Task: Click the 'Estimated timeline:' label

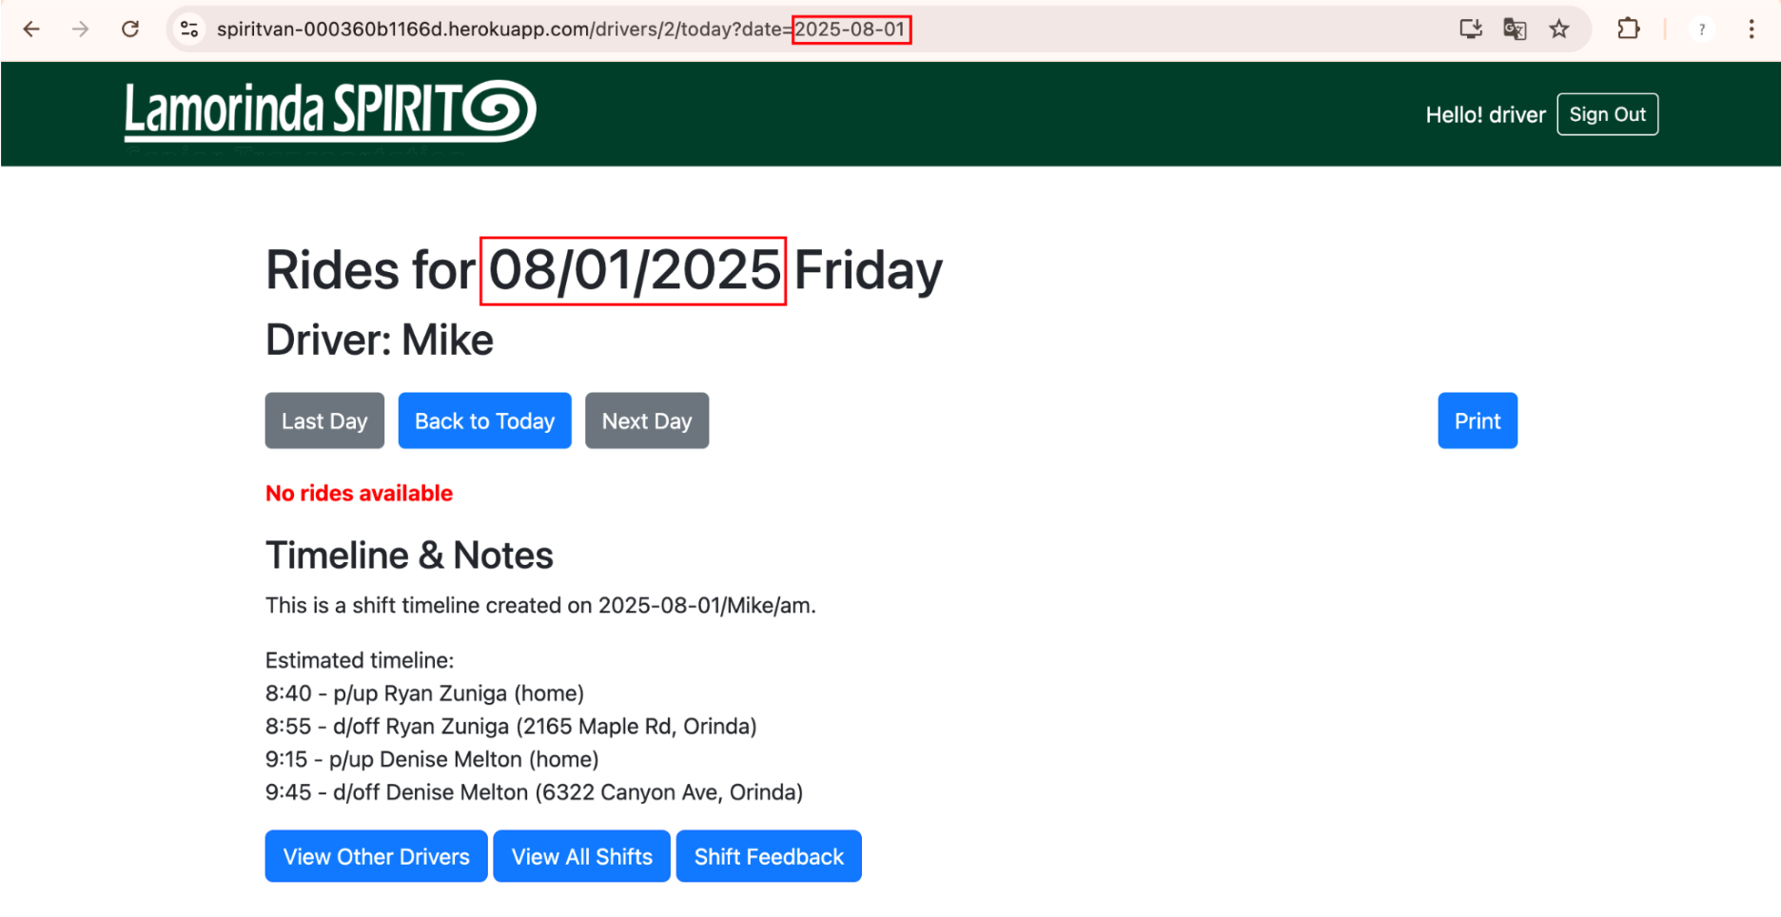Action: pyautogui.click(x=360, y=660)
